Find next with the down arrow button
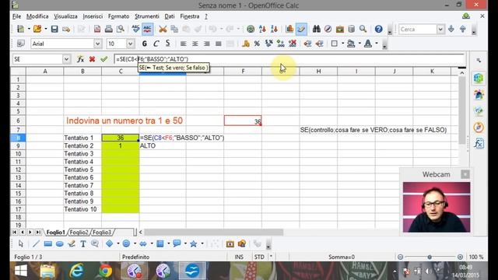The width and height of the screenshot is (498, 280). pyautogui.click(x=451, y=30)
